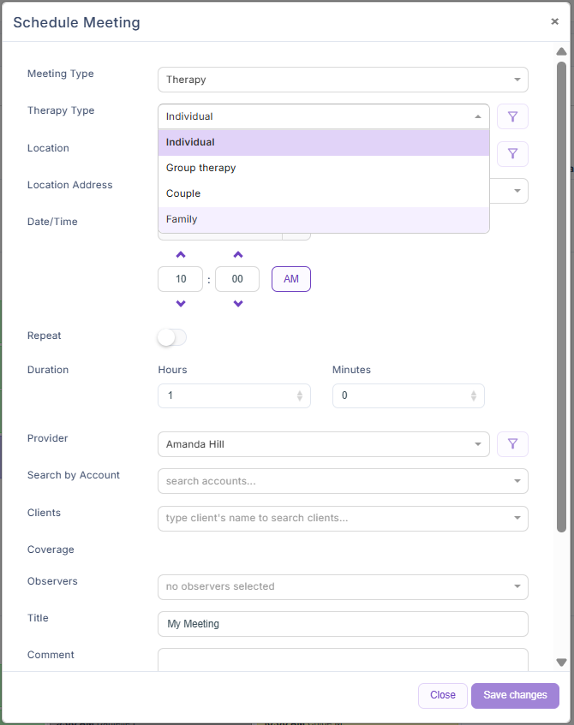The image size is (574, 725).
Task: Toggle the Repeat switch
Action: point(171,337)
